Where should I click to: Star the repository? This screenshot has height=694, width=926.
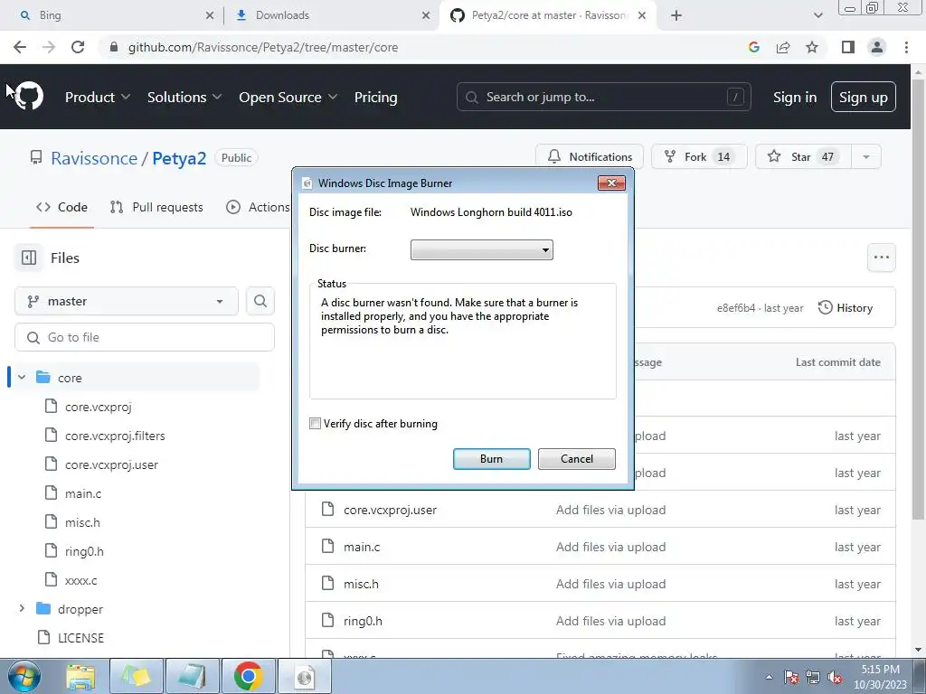point(804,157)
